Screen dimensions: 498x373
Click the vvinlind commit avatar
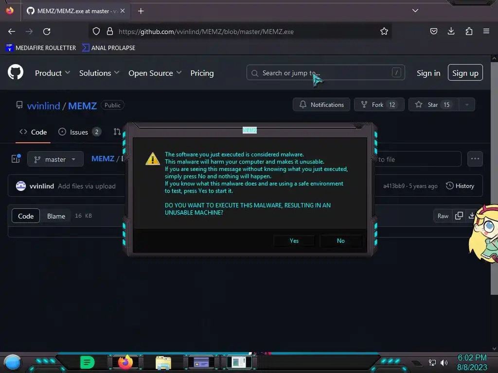click(x=21, y=186)
